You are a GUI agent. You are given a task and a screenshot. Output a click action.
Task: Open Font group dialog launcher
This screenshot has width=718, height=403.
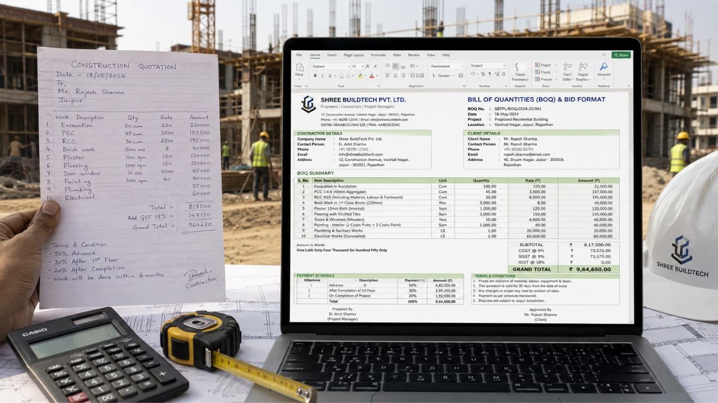(x=379, y=86)
